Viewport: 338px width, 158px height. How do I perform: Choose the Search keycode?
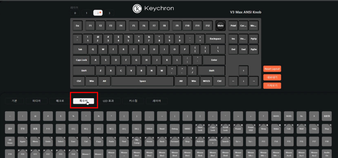point(225,141)
